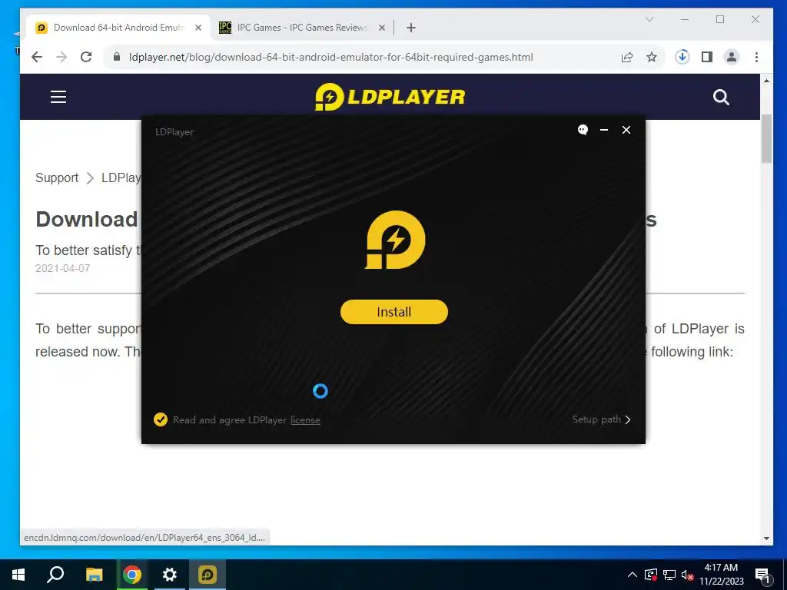Share this page icon in address bar

tap(627, 57)
